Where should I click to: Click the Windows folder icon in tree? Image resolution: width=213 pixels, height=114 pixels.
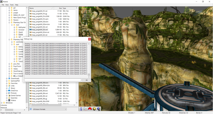[x=4, y=103]
